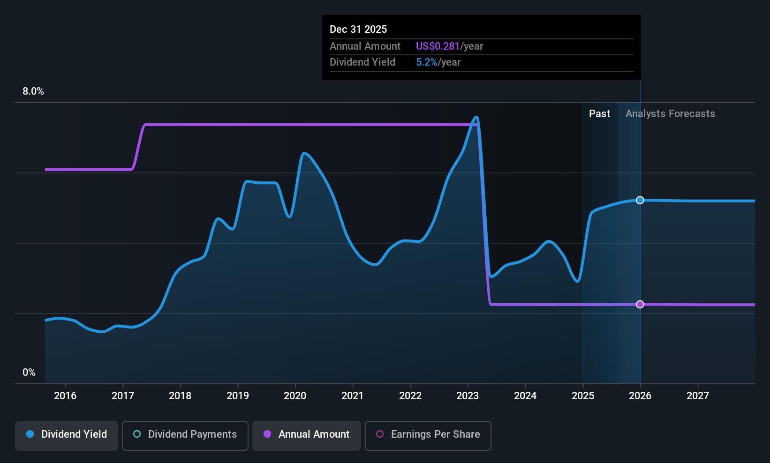Screen dimensions: 770x463
Task: Click the 8.0% y-axis label
Action: click(x=33, y=91)
